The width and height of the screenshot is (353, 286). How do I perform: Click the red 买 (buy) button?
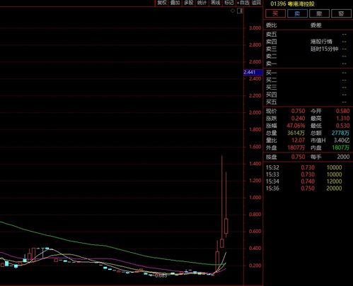275,13
